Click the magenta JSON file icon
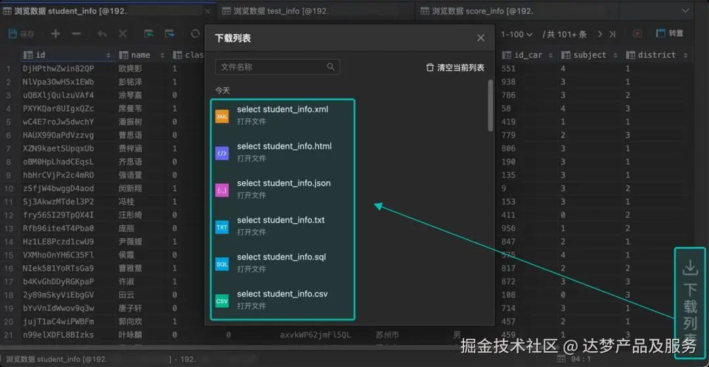 222,191
